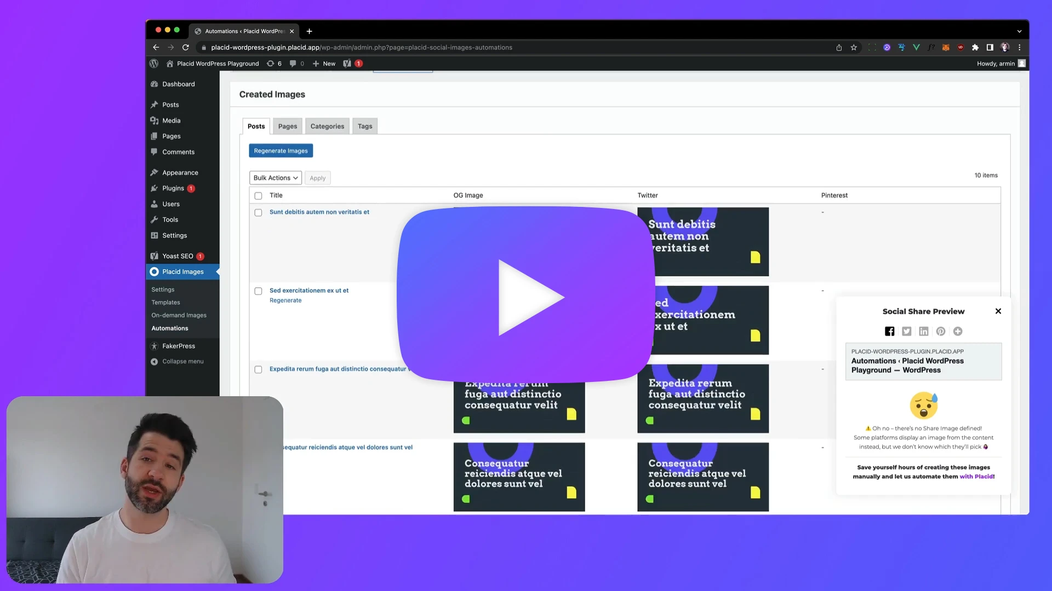Select Facebook icon in Social Share Preview
The height and width of the screenshot is (591, 1052).
coord(889,331)
